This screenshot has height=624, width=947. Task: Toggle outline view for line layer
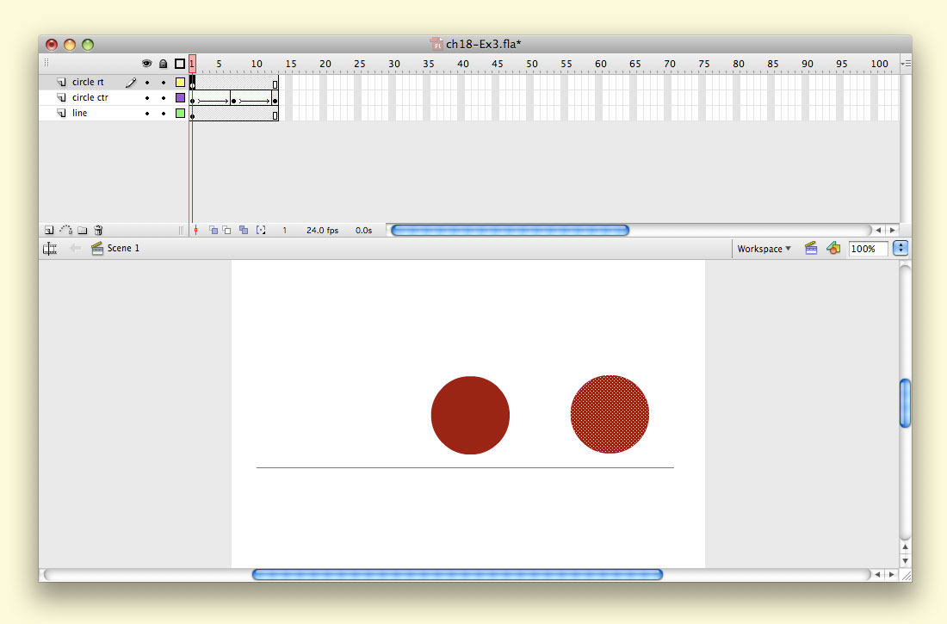pos(180,114)
